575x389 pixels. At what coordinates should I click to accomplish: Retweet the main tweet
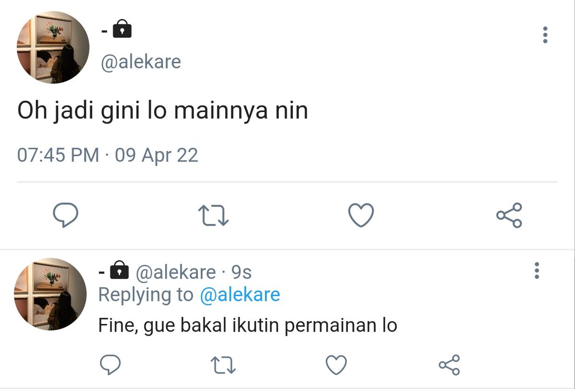(x=214, y=215)
